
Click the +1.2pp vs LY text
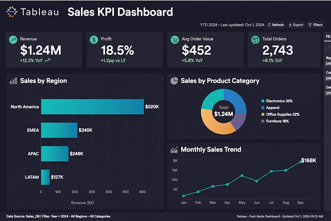point(113,61)
